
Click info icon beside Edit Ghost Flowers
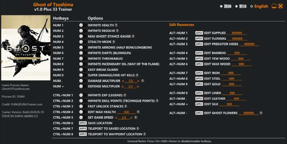point(261,113)
